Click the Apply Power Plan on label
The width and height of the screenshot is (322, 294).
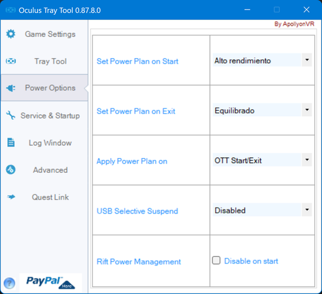point(132,161)
